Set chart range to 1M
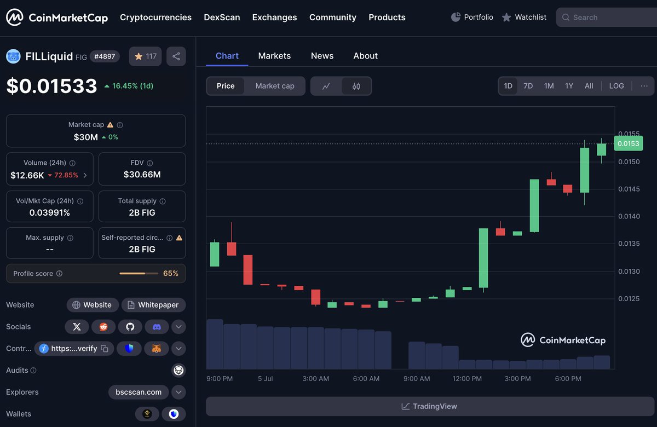 pos(549,86)
